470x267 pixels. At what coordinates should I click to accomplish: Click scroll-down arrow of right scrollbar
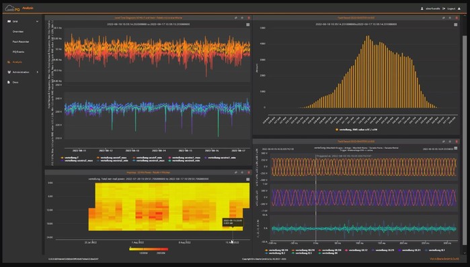coord(465,253)
